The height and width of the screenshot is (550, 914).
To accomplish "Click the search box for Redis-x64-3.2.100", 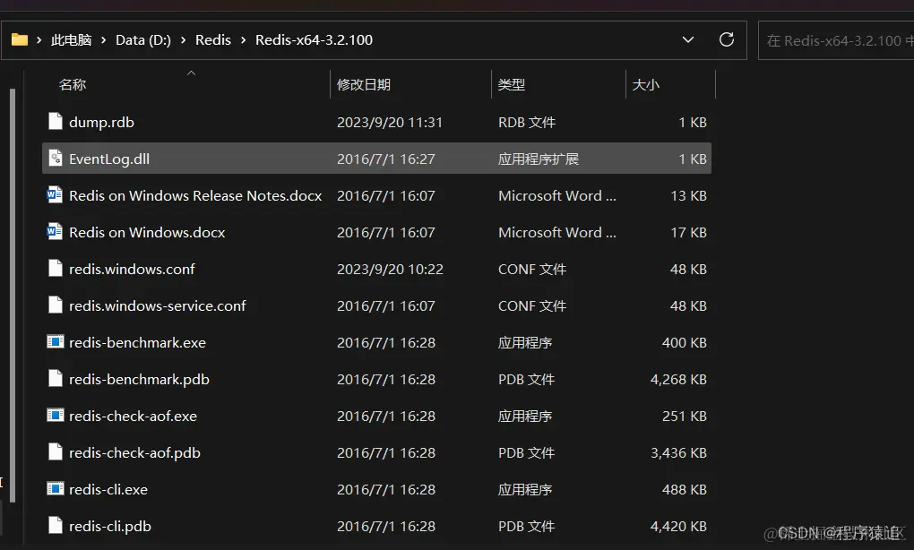I will click(836, 40).
